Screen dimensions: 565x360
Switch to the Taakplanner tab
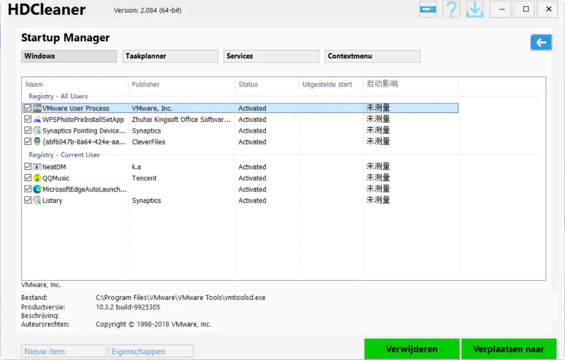(170, 56)
